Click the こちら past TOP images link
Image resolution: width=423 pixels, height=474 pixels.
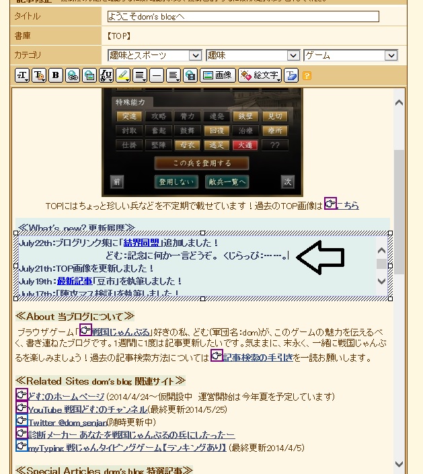tap(348, 206)
